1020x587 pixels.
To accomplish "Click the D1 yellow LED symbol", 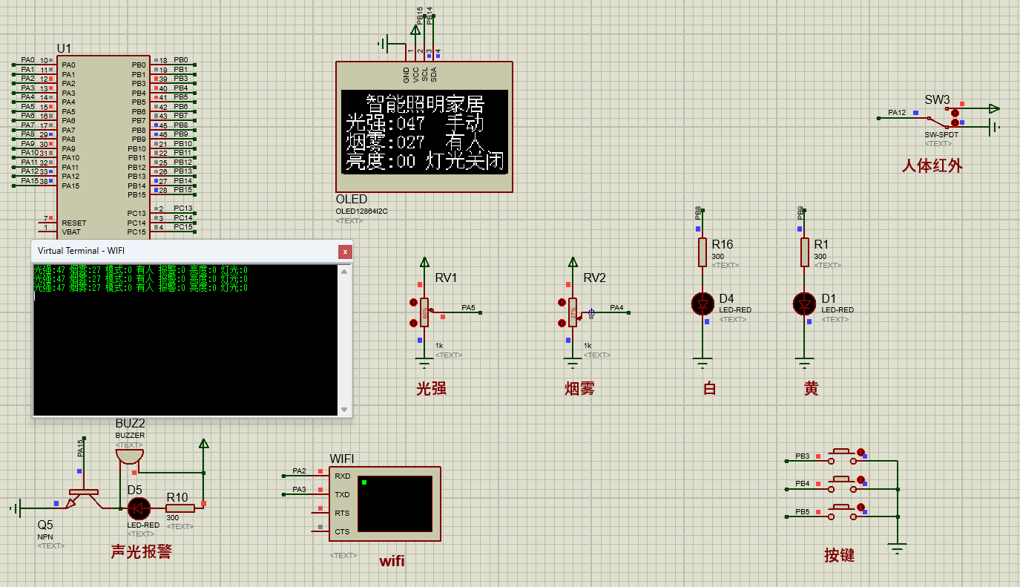I will (x=803, y=304).
